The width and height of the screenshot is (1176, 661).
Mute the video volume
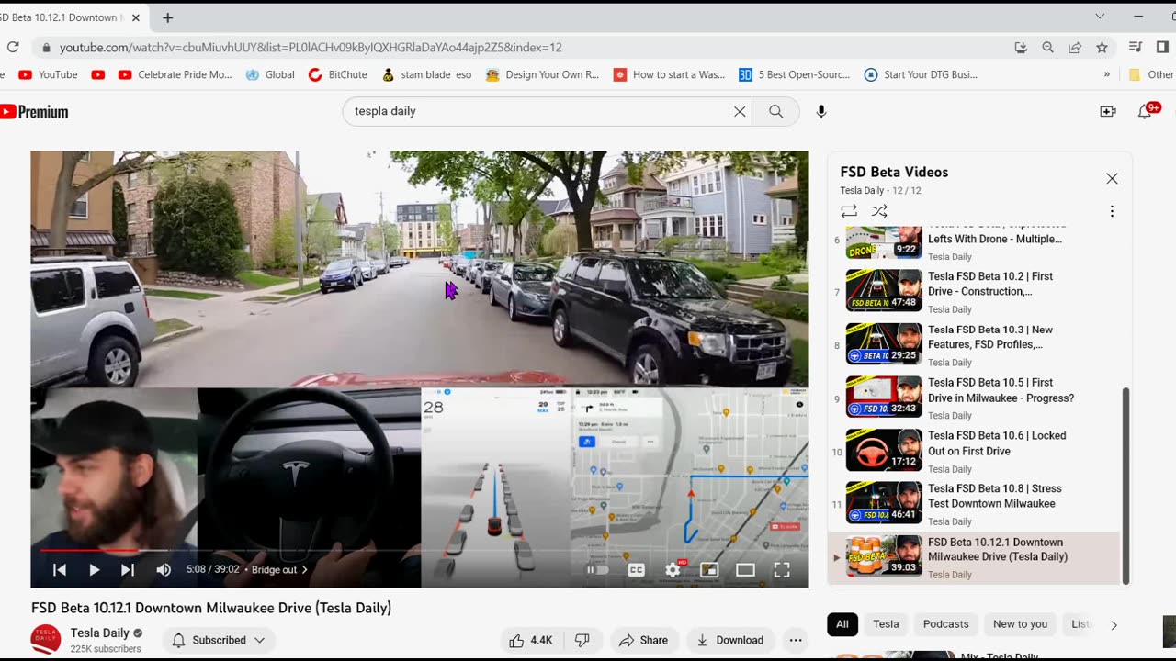[164, 570]
